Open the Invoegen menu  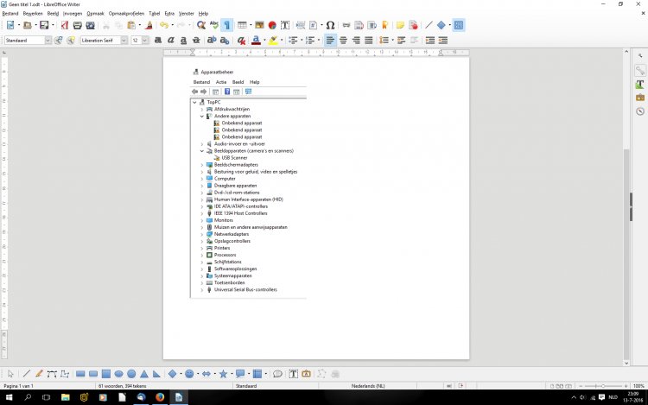73,14
